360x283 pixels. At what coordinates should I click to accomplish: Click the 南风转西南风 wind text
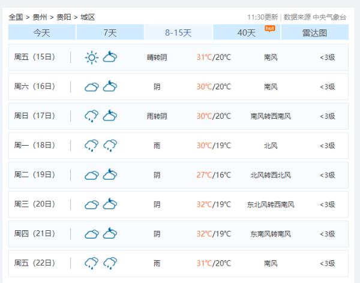coord(271,116)
